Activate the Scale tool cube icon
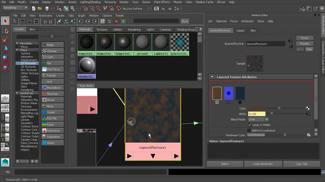325x182 pixels. click(x=5, y=68)
